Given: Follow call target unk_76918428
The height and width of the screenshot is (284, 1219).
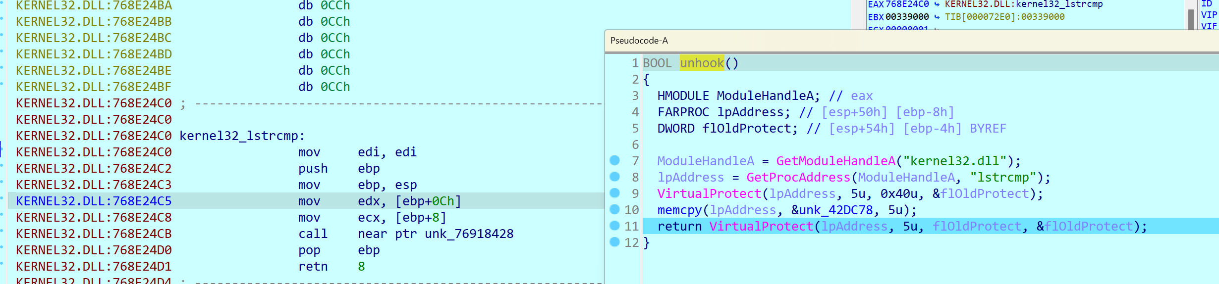Looking at the screenshot, I should [x=469, y=234].
